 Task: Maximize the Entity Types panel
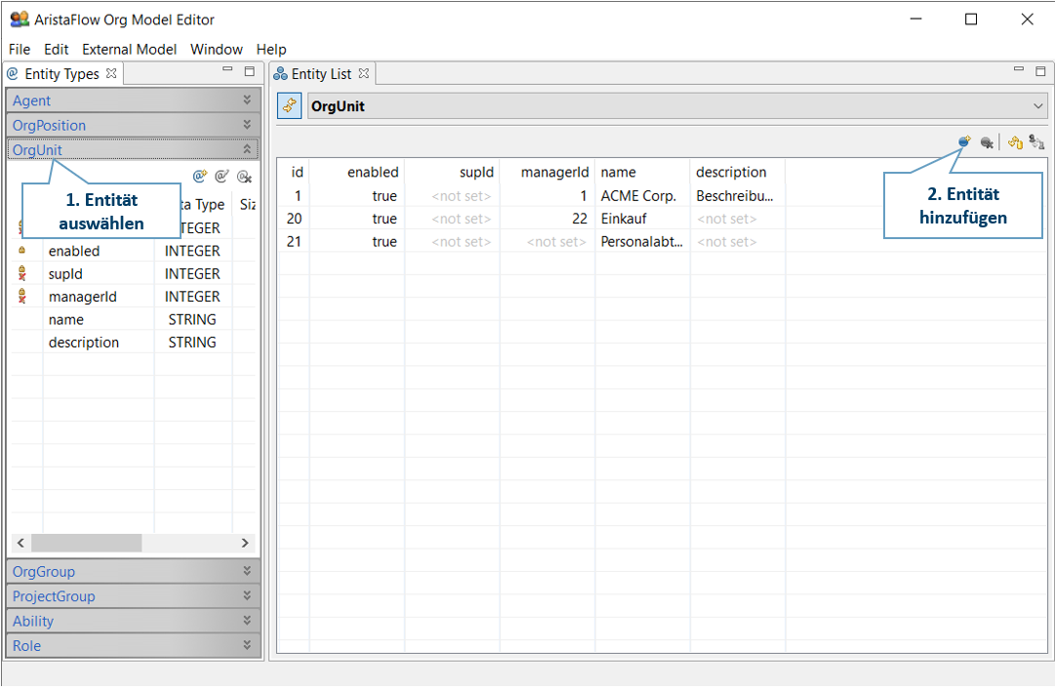250,70
